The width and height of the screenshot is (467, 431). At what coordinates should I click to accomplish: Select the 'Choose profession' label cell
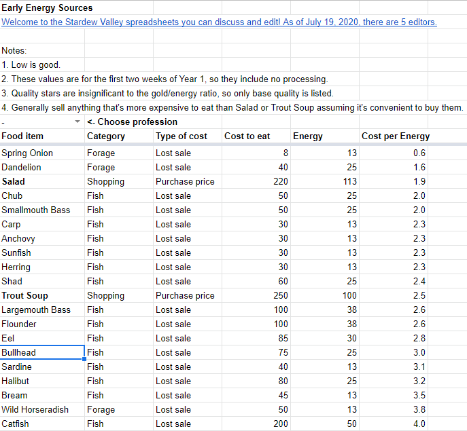tap(133, 122)
